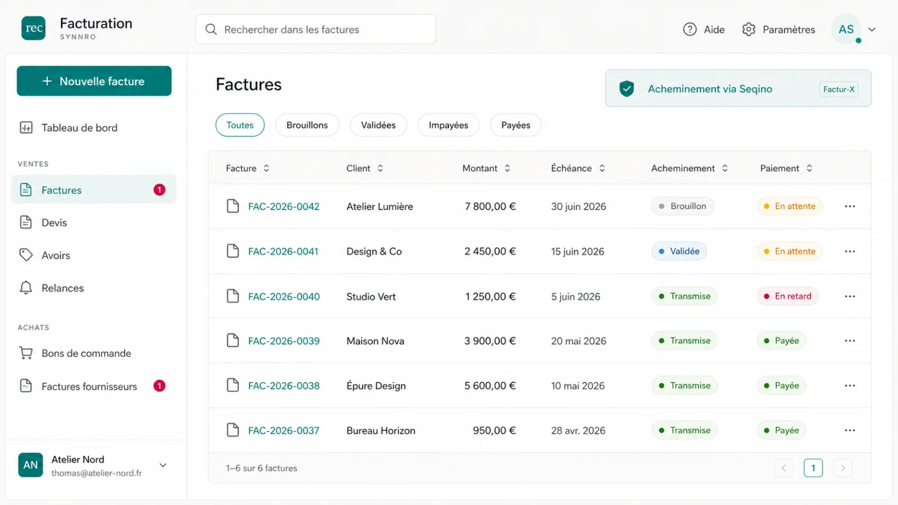Image resolution: width=898 pixels, height=505 pixels.
Task: Open more options for Design & Co row
Action: pyautogui.click(x=850, y=251)
